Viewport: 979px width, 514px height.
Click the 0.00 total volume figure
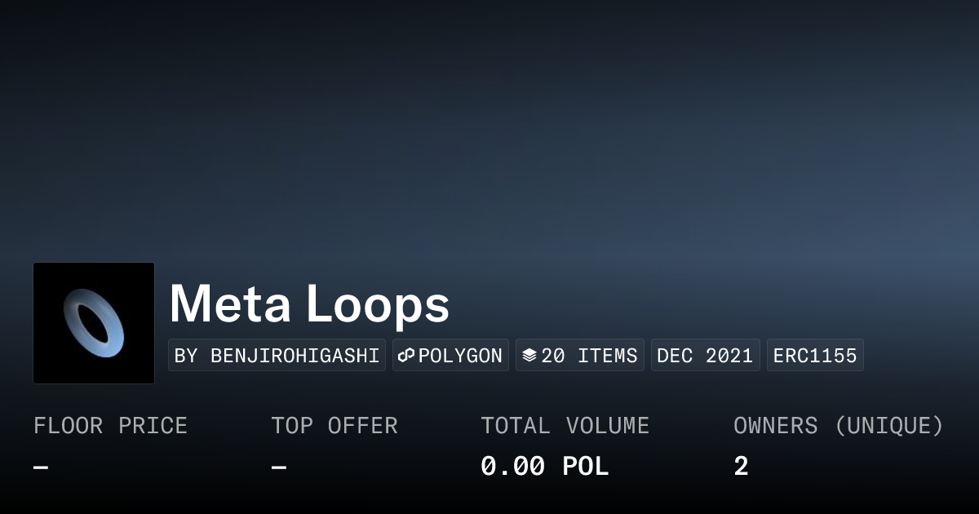512,467
